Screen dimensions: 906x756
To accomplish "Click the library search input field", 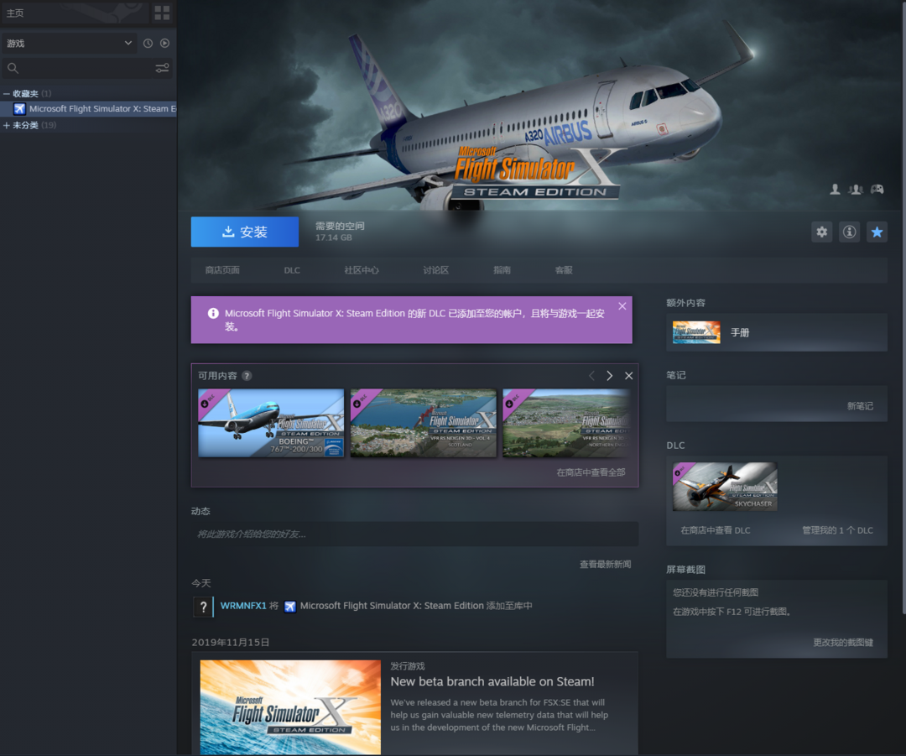I will (86, 68).
